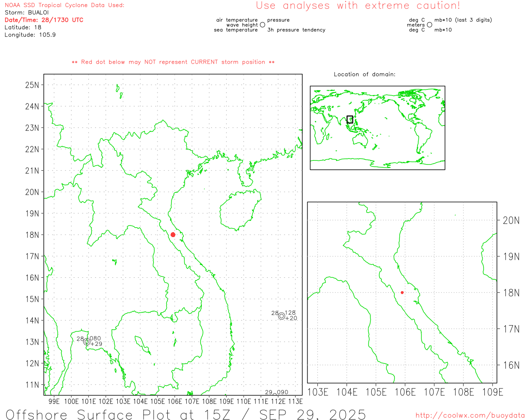
Task: Click the legend circle beside meters label
Action: (x=429, y=25)
